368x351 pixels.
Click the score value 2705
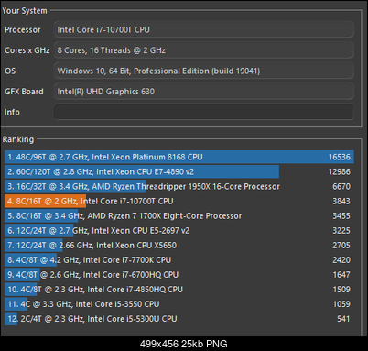341,245
